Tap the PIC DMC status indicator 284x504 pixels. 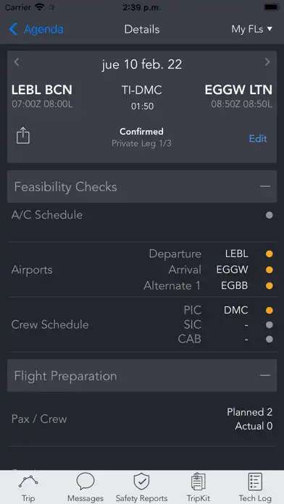point(270,311)
